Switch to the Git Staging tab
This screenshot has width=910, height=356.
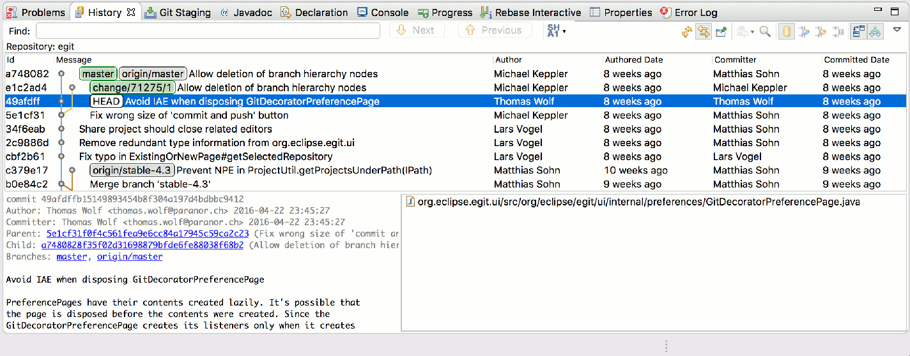click(x=178, y=12)
